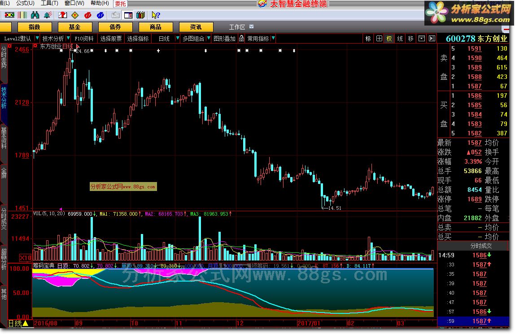Click the blue round toolbar icon

click(100, 15)
